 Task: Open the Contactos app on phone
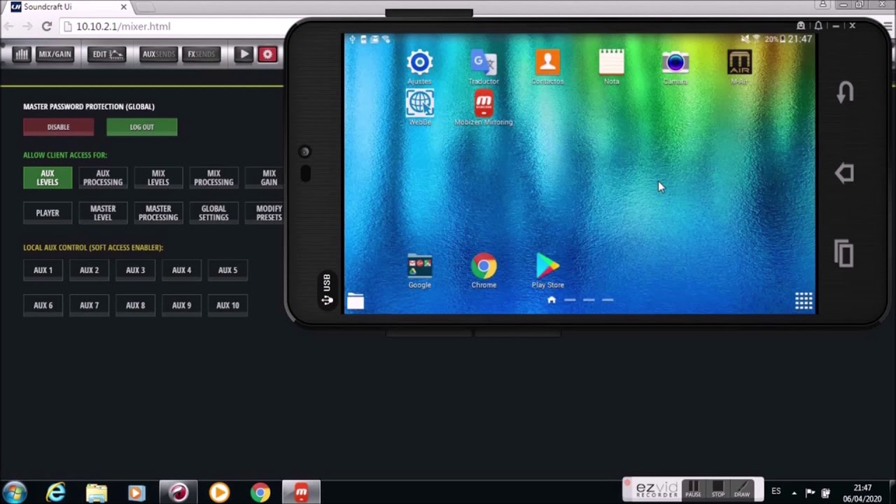point(547,66)
